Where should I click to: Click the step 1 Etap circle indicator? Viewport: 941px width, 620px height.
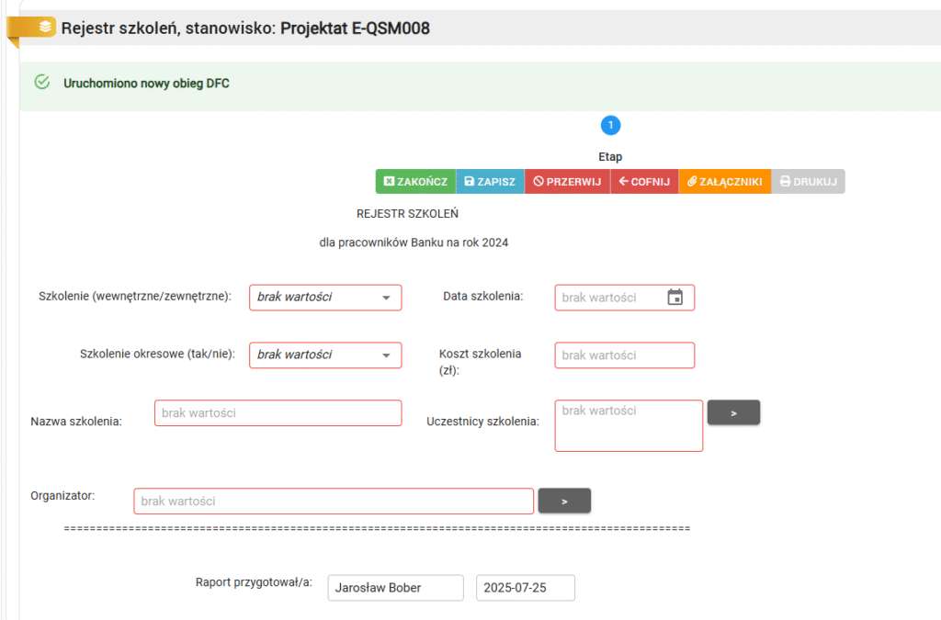[x=611, y=125]
